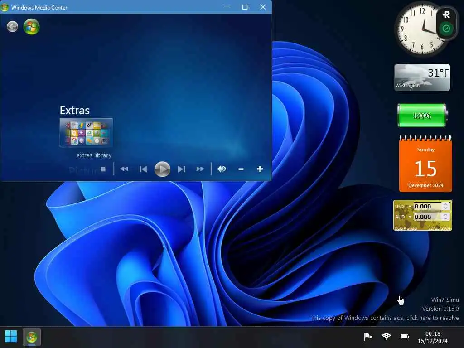
Task: Skip to previous track
Action: 143,169
